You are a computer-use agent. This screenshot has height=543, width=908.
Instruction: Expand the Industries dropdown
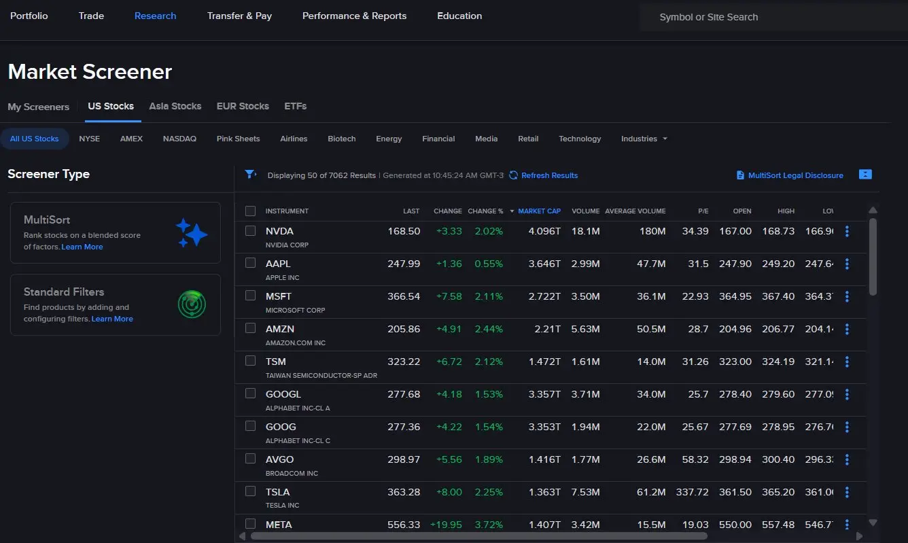point(644,139)
